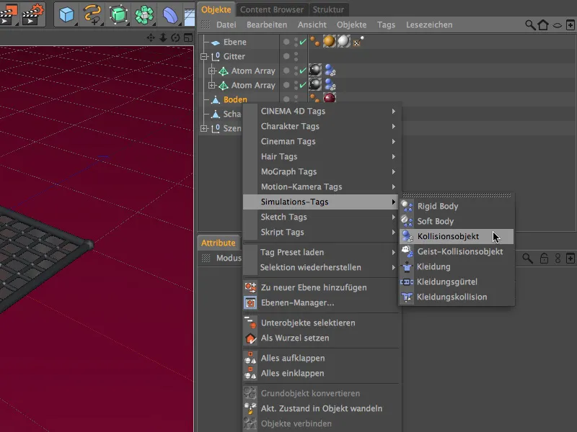This screenshot has width=577, height=432.
Task: Toggle layer dot of second Atom Array
Action: point(286,85)
